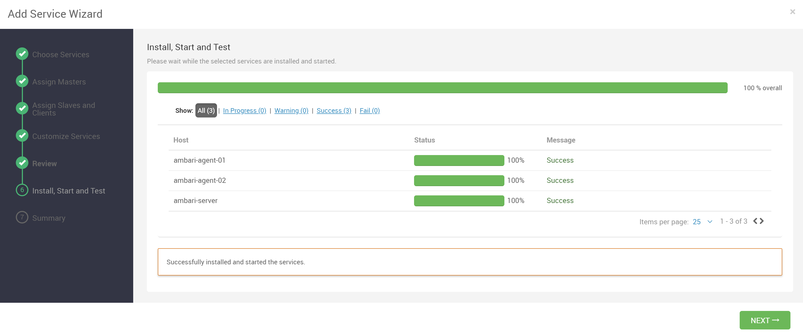Go to next page of hosts
The height and width of the screenshot is (333, 803).
(762, 221)
